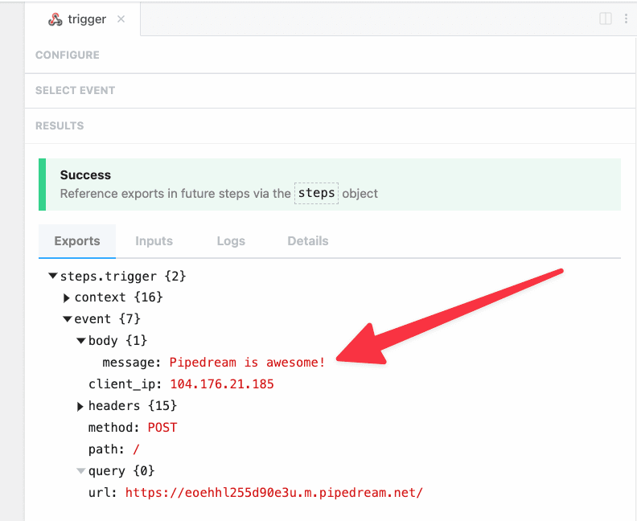Click the 'method:' key label
This screenshot has height=521, width=637.
pyautogui.click(x=114, y=427)
